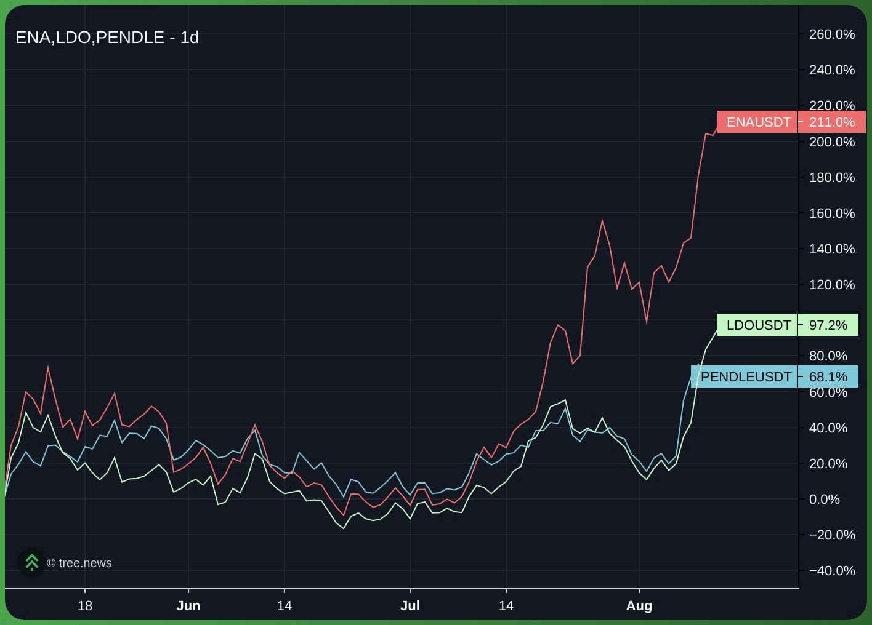The height and width of the screenshot is (625, 872).
Task: Click the Jul date label
Action: (410, 606)
